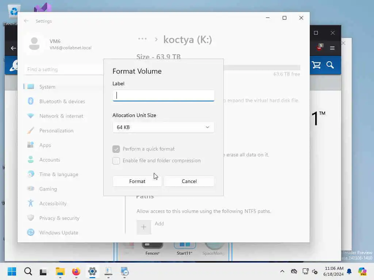The image size is (374, 280).
Task: Open Copilot preview from the taskbar
Action: [362, 271]
